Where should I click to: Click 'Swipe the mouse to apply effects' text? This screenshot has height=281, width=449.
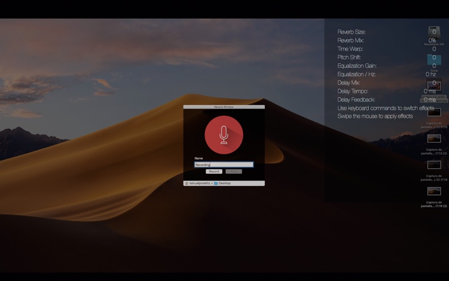coord(375,116)
